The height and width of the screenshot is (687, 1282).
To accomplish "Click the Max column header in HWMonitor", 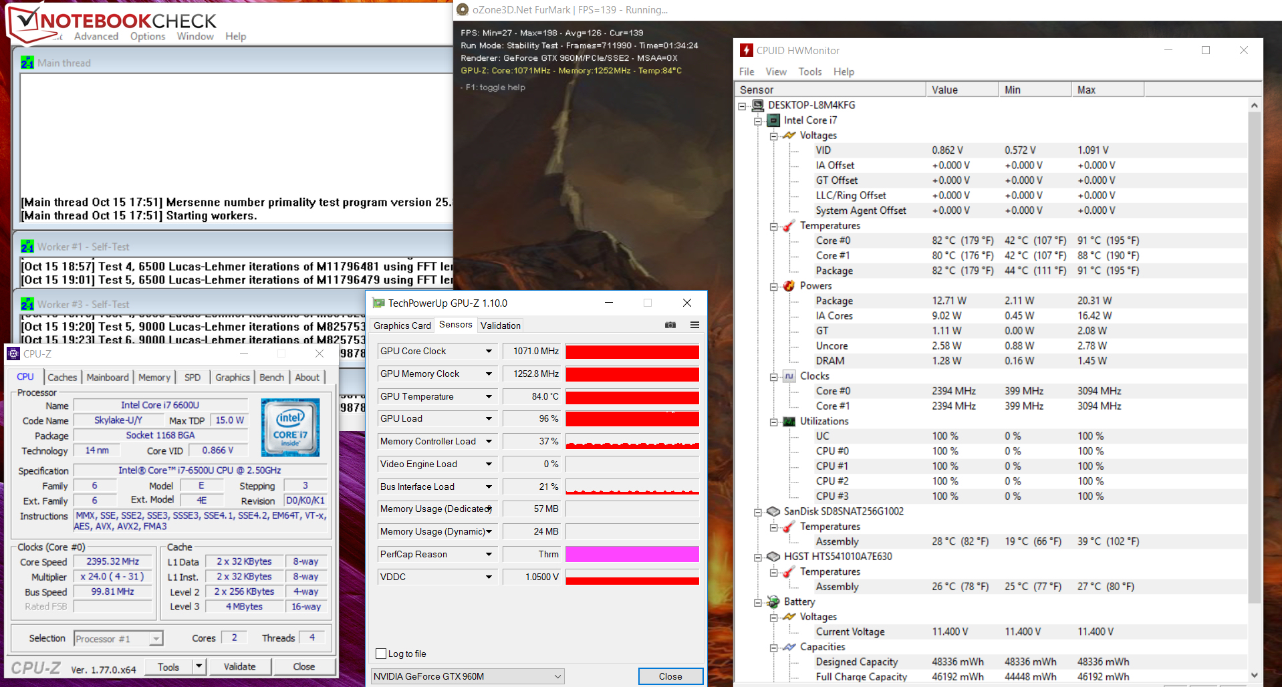I will (1108, 90).
